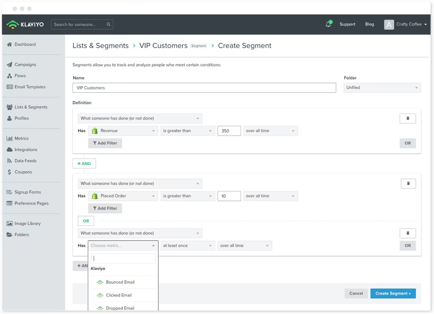
Task: Click the Metrics bar chart icon
Action: (9, 138)
